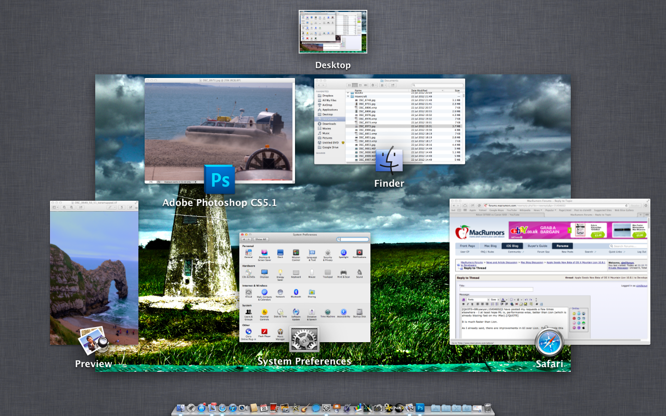Click Show All in System Preferences
Screen dimensions: 666x416
click(261, 239)
